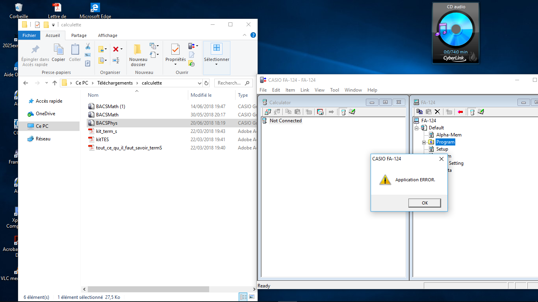This screenshot has width=538, height=302.
Task: Click the Copy path icon in the ribbon
Action: click(88, 55)
